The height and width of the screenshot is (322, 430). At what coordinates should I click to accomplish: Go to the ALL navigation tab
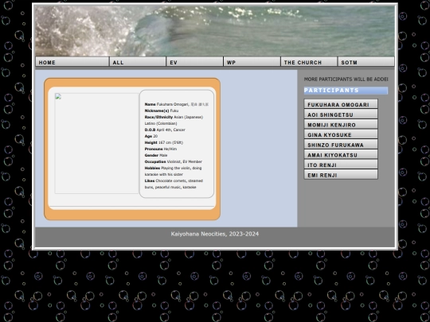click(x=138, y=62)
